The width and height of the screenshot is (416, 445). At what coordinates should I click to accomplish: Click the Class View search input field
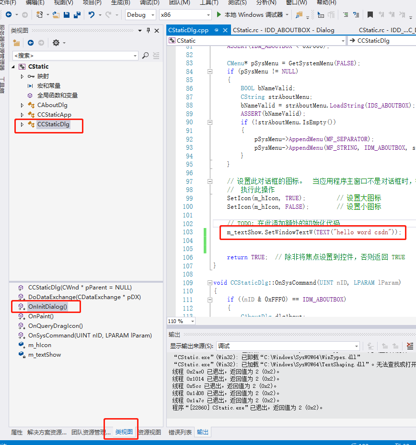[x=74, y=56]
